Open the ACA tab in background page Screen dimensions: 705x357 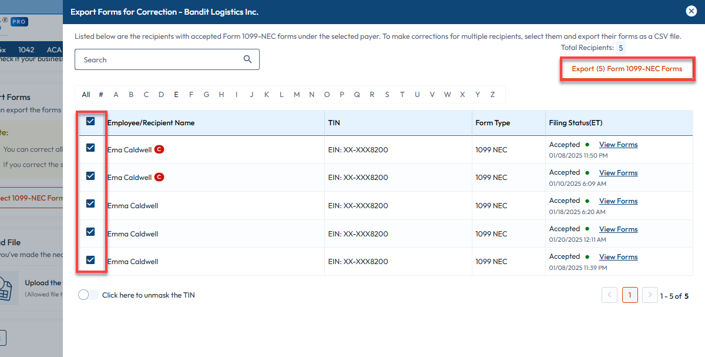[x=53, y=50]
